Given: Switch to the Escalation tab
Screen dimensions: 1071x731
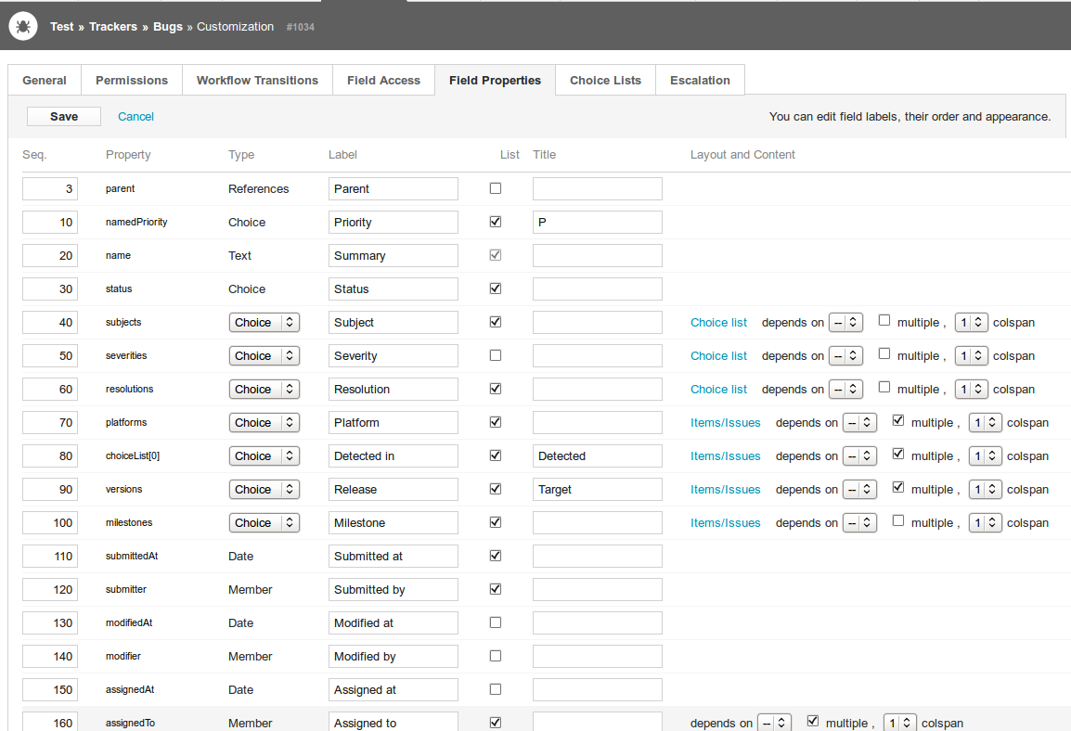Looking at the screenshot, I should [700, 80].
